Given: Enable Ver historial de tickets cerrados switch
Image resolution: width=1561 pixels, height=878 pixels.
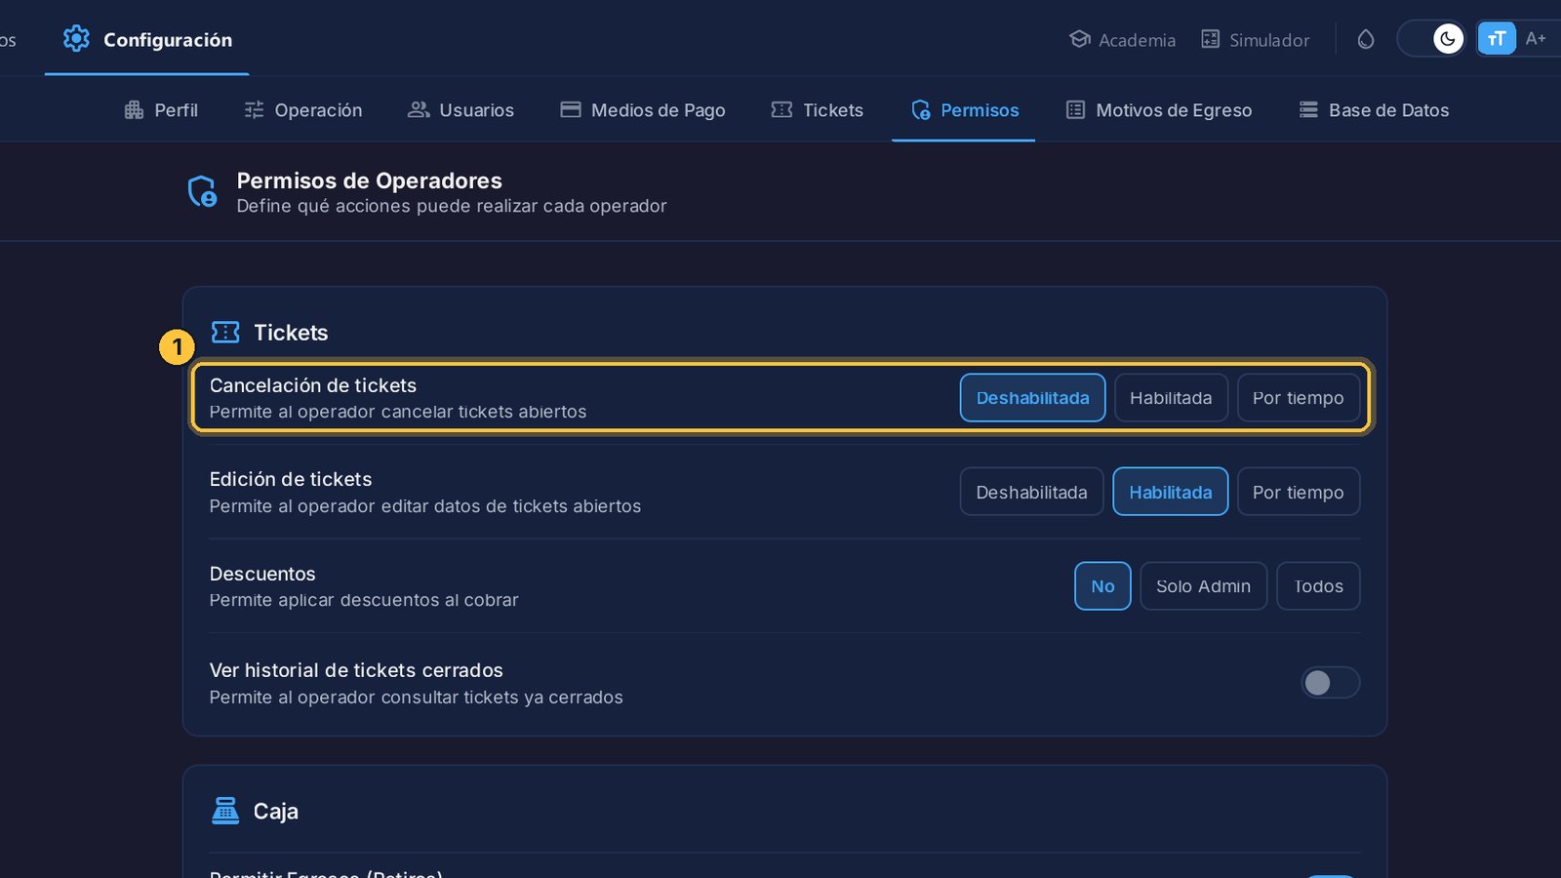Looking at the screenshot, I should pos(1330,683).
